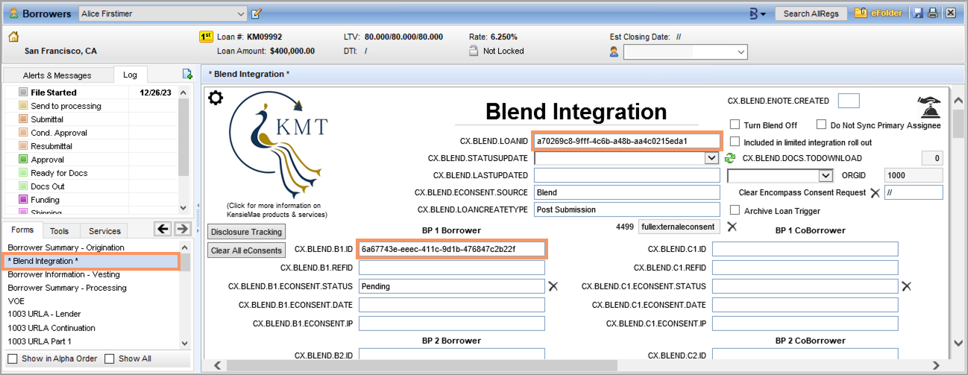The width and height of the screenshot is (968, 375).
Task: Open Alice Firstimer borrower dropdown
Action: pos(240,13)
